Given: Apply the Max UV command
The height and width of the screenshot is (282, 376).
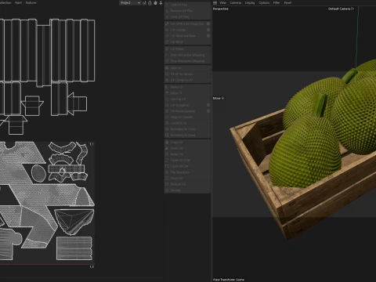Looking at the screenshot, I should tap(187, 68).
